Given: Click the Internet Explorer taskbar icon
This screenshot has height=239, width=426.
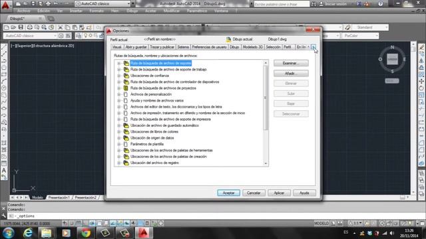Looking at the screenshot, I should point(28,233).
